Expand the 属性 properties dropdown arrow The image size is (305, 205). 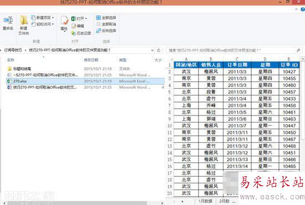point(64,32)
